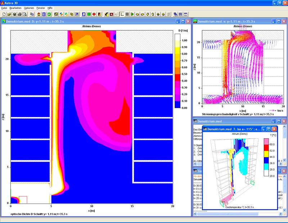The width and height of the screenshot is (288, 223).
Task: Maximize the Gastemperatur 3D iso view window
Action: (269, 129)
